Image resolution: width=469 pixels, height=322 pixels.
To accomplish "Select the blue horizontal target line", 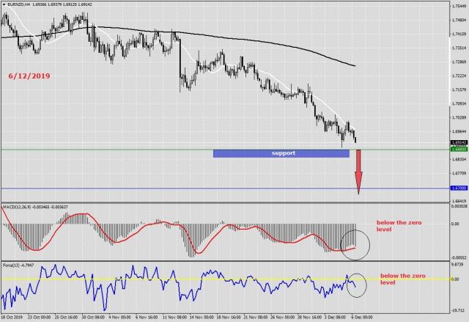I will coord(110,189).
